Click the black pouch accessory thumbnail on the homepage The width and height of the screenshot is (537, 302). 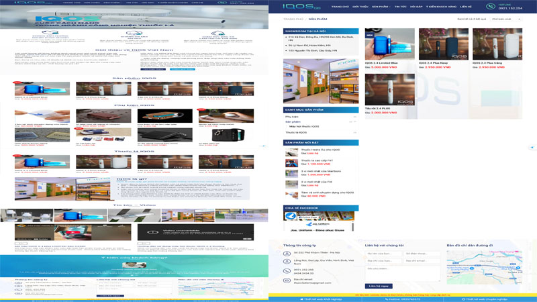[x=226, y=135]
